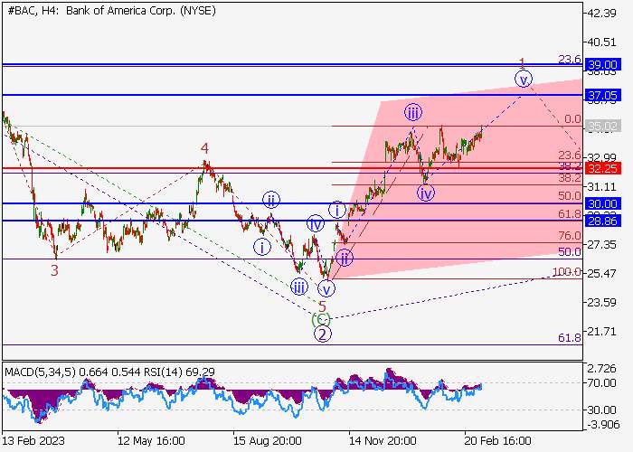Click the 100.0 Fibonacci level label
Screen dimensions: 633x452
(567, 271)
